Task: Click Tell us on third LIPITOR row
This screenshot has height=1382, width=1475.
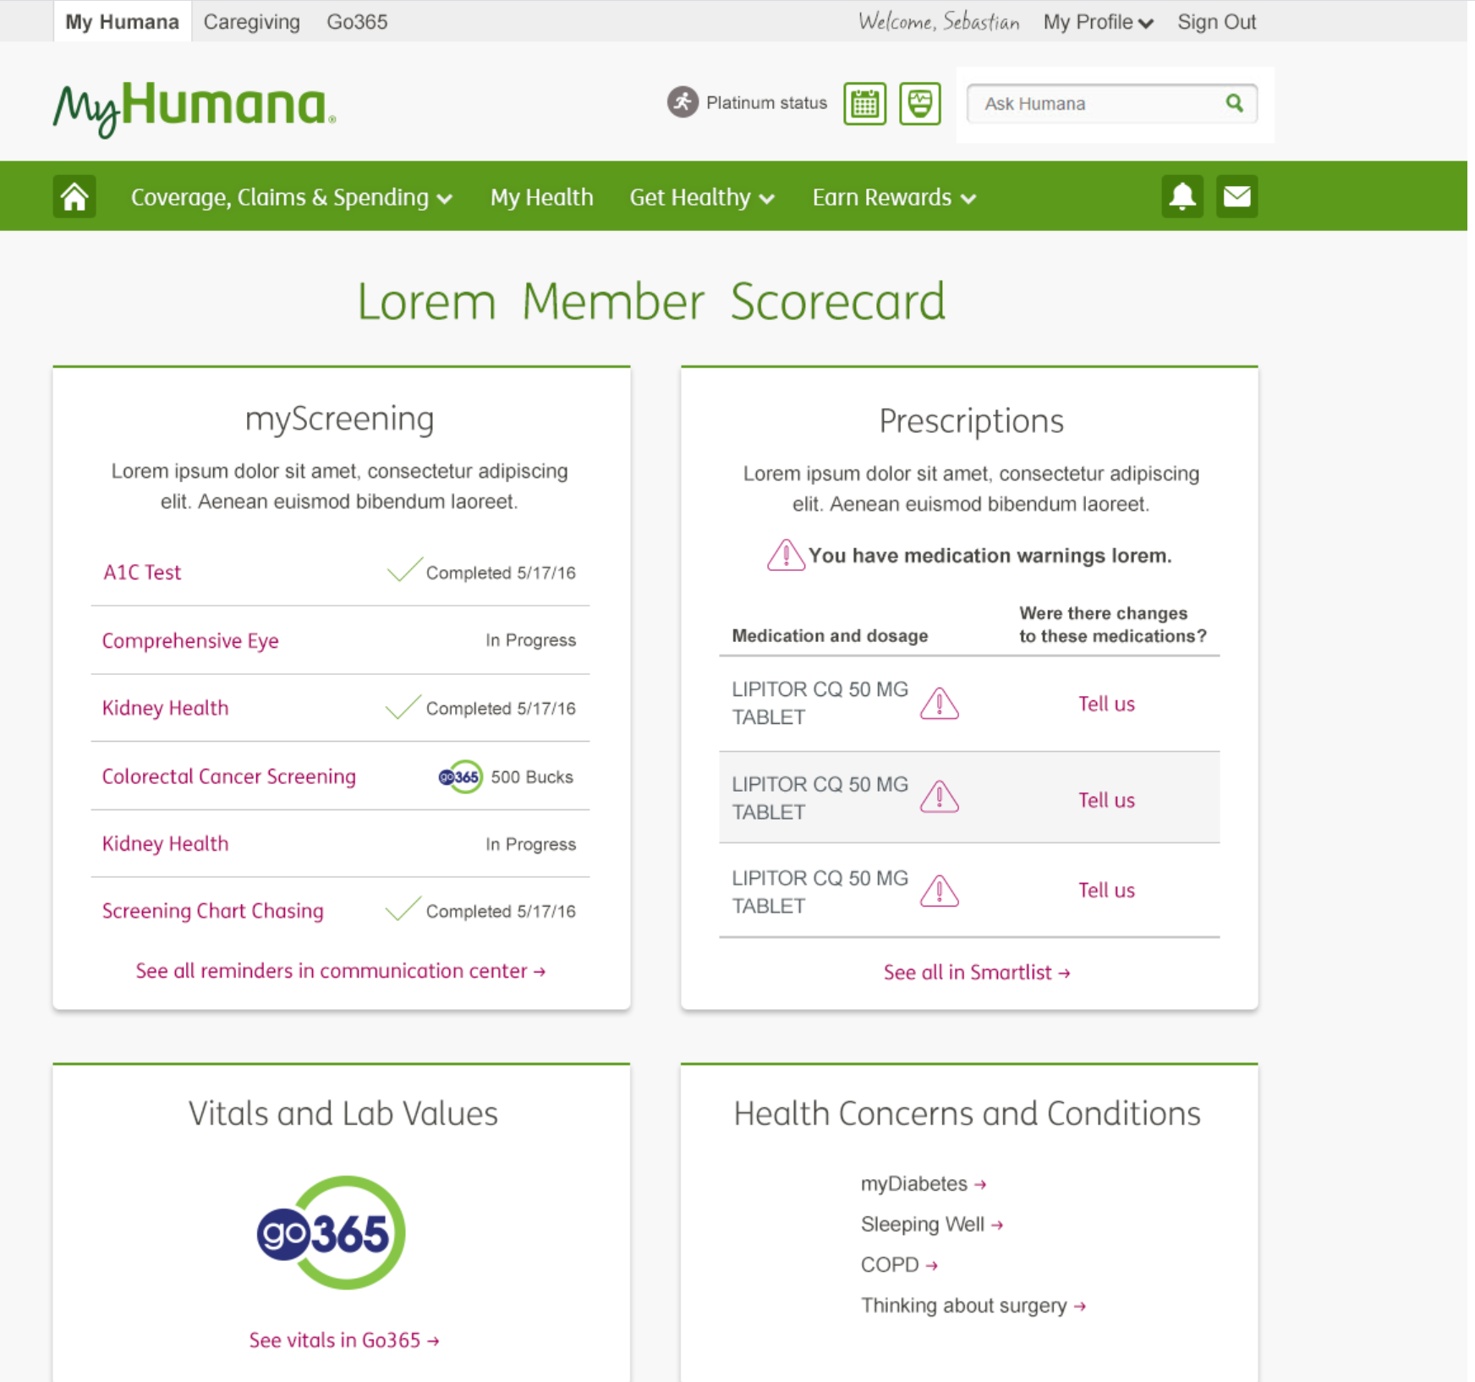Action: click(x=1106, y=890)
